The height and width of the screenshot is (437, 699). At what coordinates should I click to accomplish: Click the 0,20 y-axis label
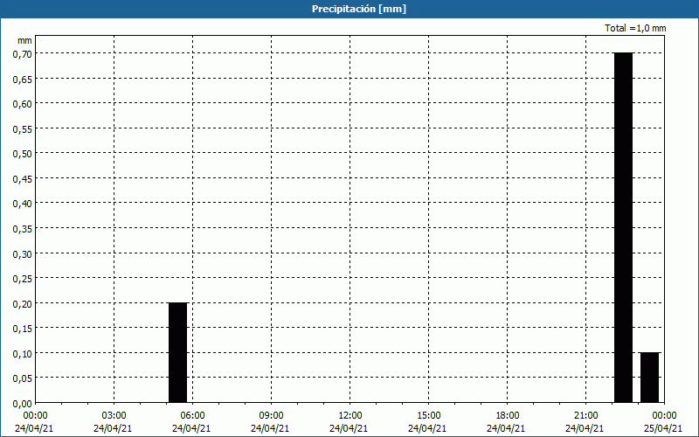pyautogui.click(x=23, y=303)
